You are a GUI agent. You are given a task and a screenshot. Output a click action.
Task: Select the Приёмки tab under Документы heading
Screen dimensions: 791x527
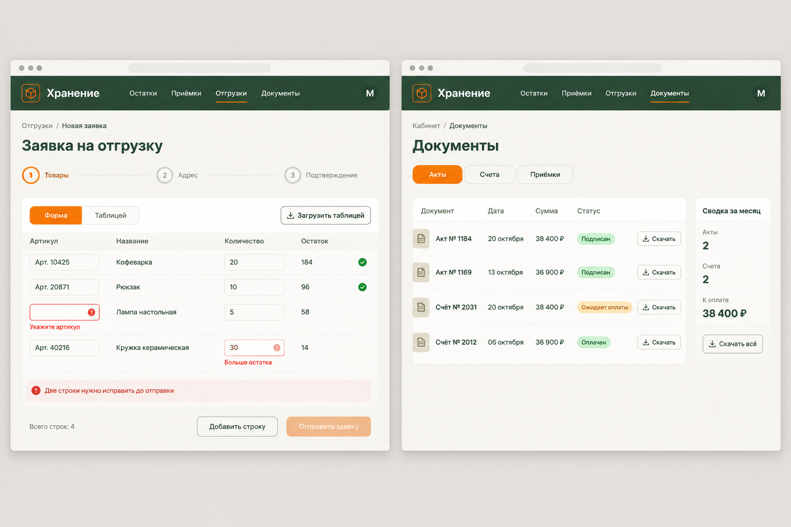tap(545, 174)
